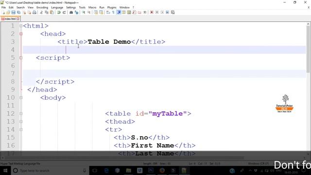Save the document with the Save icon
Screen dimensions: 311x175
pos(13,12)
